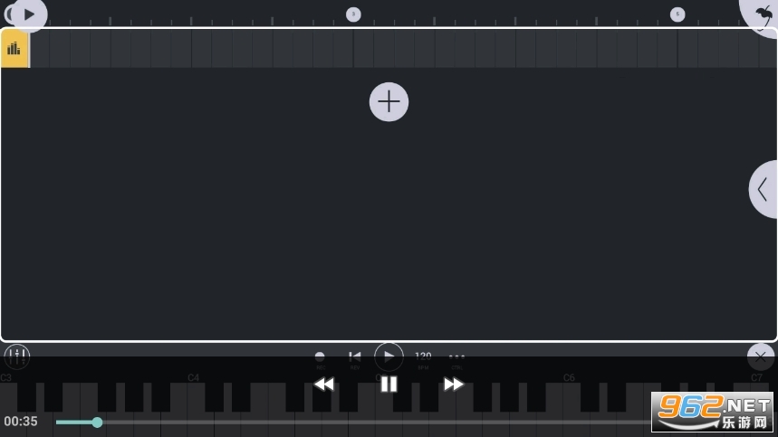Click the FL Studio fruit logo icon

coord(764,15)
